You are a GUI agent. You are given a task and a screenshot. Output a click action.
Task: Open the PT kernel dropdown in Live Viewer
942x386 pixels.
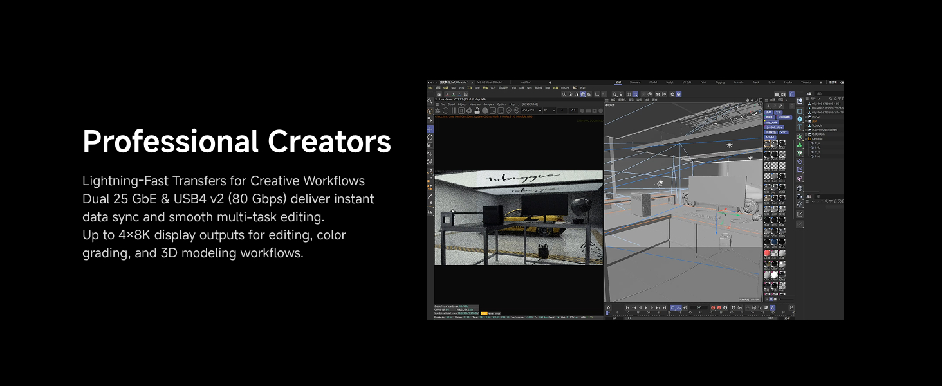(551, 109)
